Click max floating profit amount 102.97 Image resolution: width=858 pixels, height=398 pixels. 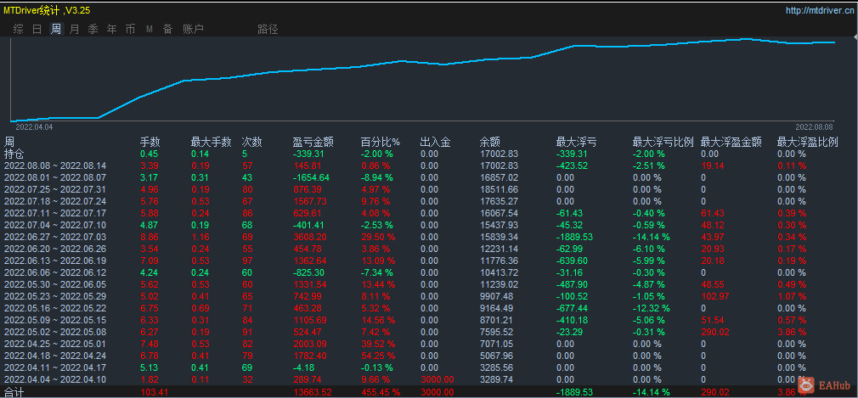(x=714, y=296)
